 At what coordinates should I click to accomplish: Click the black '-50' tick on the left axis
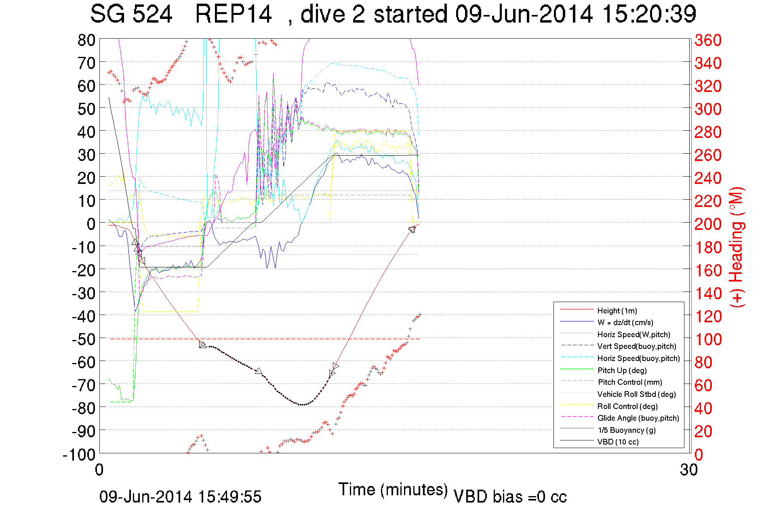[83, 339]
